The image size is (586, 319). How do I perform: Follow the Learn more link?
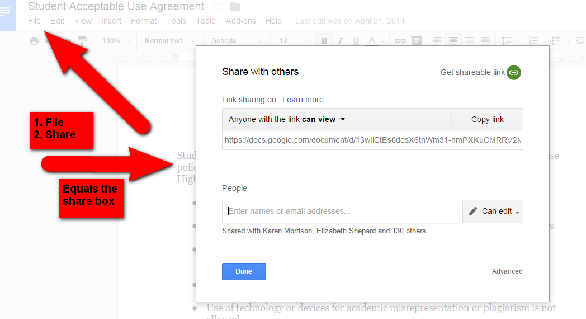pyautogui.click(x=303, y=100)
